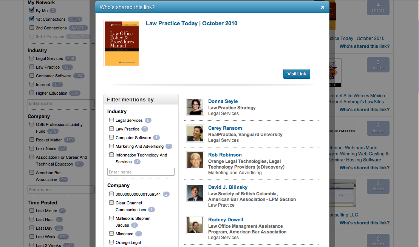This screenshot has width=419, height=247.
Task: Toggle the Clear Channel Communications filter
Action: [111, 203]
